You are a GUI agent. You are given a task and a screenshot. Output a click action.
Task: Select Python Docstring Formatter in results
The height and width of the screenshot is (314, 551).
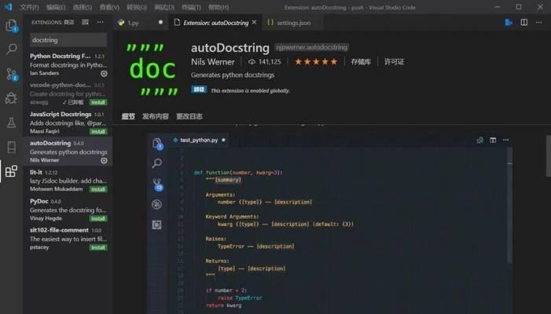tap(68, 64)
